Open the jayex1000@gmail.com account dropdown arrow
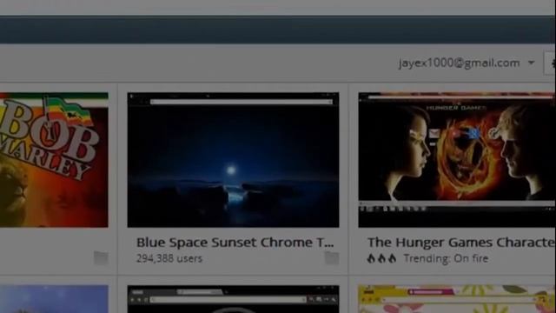Image resolution: width=556 pixels, height=313 pixels. point(531,63)
